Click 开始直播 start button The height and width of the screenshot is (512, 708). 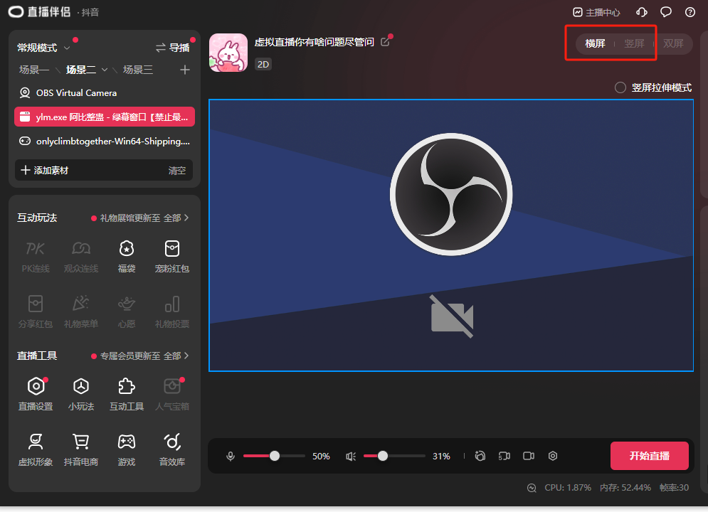[650, 456]
